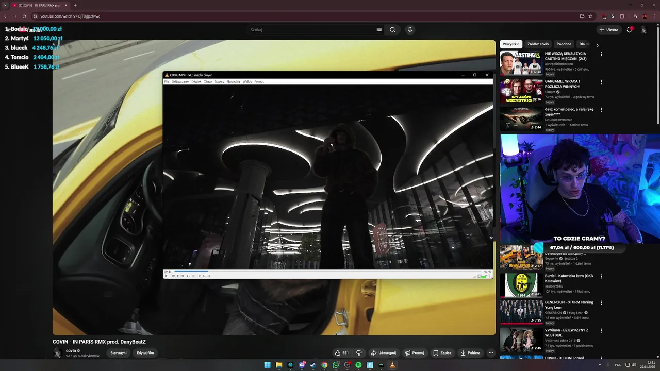Click the VLC previous track button
Viewport: 660px width, 371px height.
click(x=173, y=276)
